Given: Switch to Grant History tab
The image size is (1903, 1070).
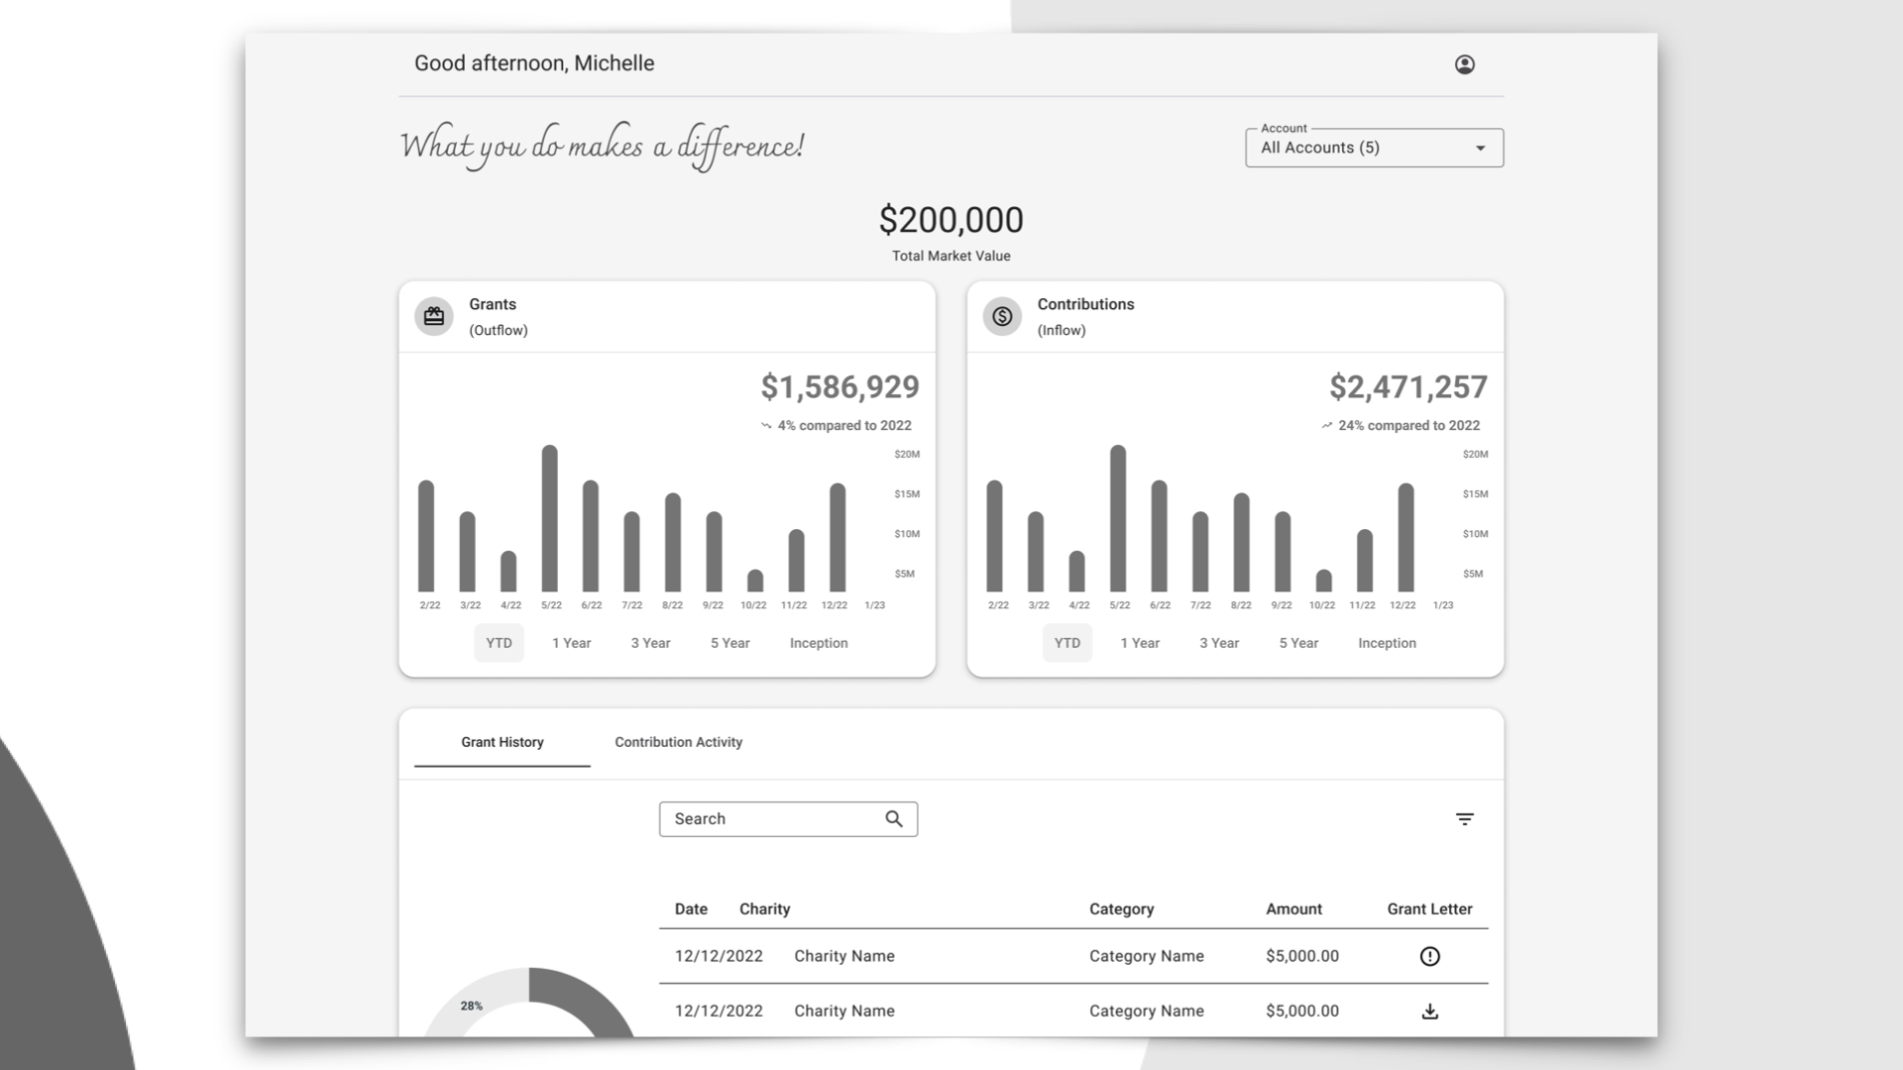Looking at the screenshot, I should 502,742.
